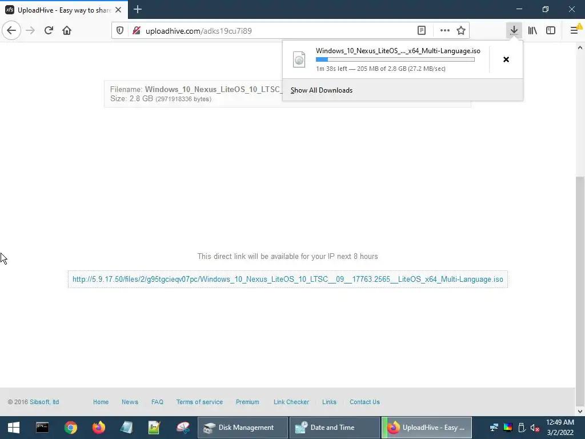
Task: Show sidebars icon in toolbar
Action: [x=551, y=30]
